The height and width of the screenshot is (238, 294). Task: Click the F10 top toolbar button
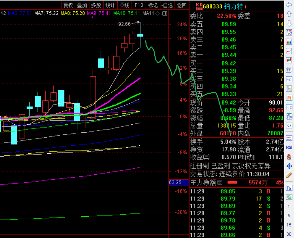(139, 5)
